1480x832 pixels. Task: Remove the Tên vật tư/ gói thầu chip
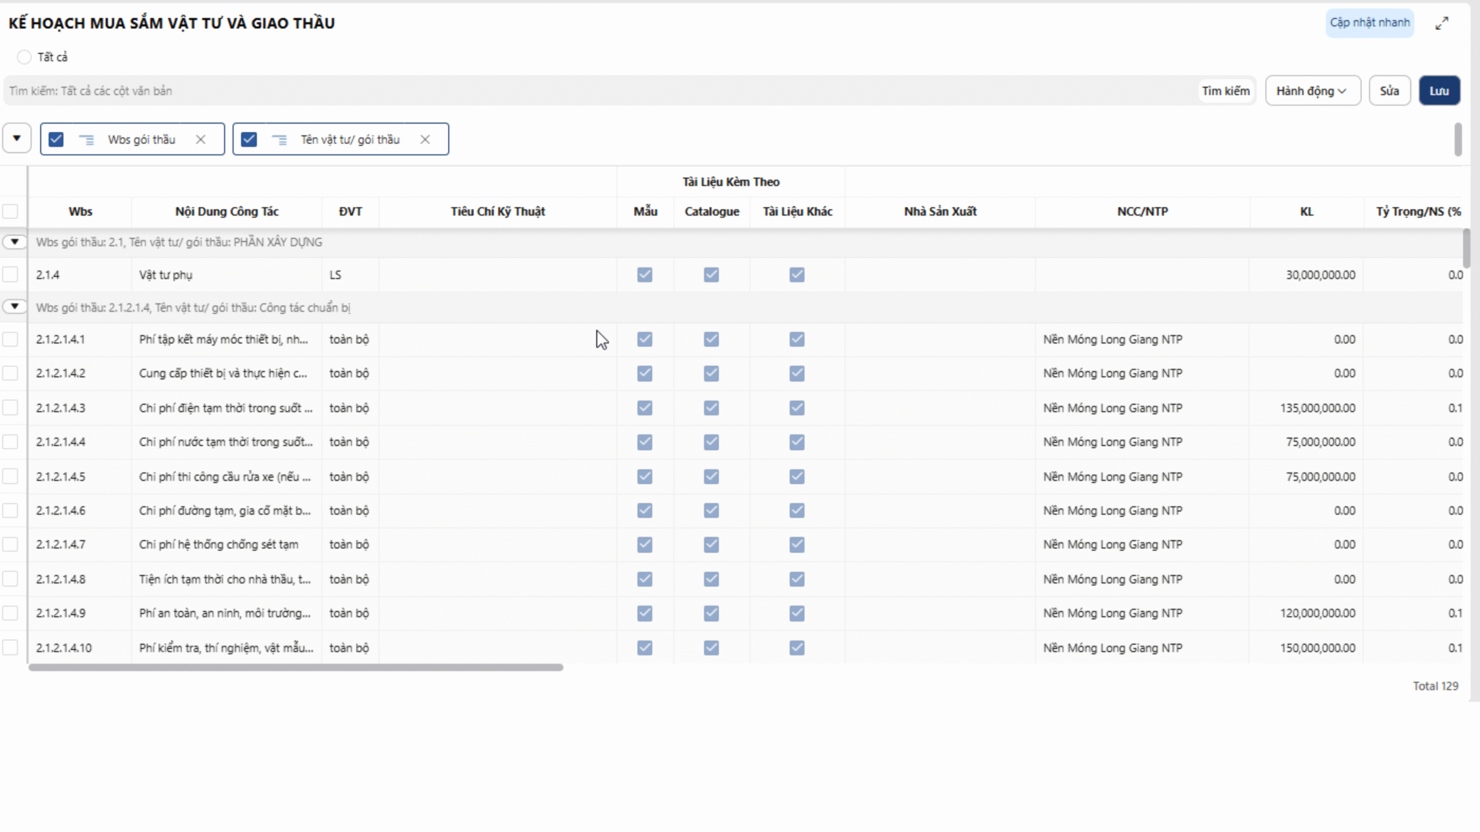[425, 139]
